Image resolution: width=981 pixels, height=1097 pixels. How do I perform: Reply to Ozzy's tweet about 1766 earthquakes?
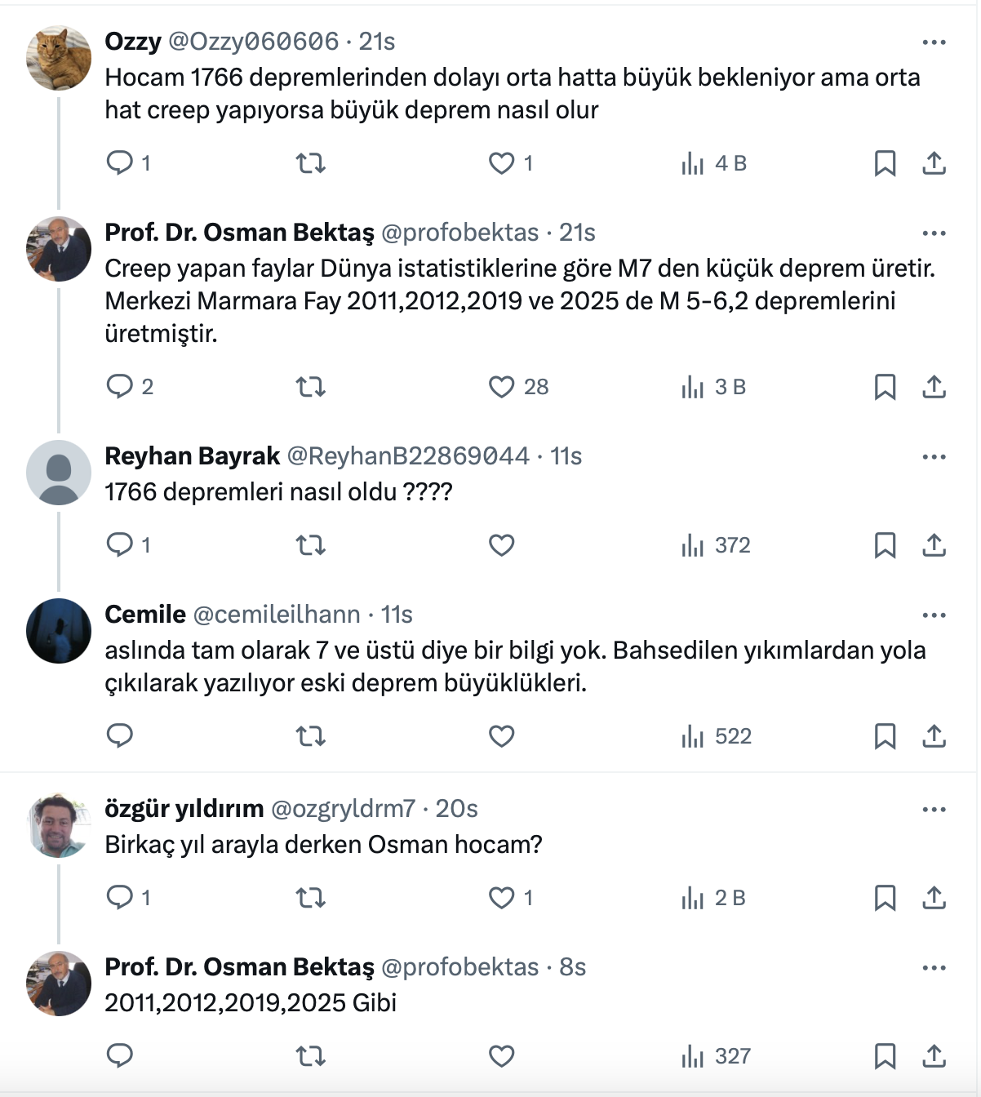(x=120, y=163)
